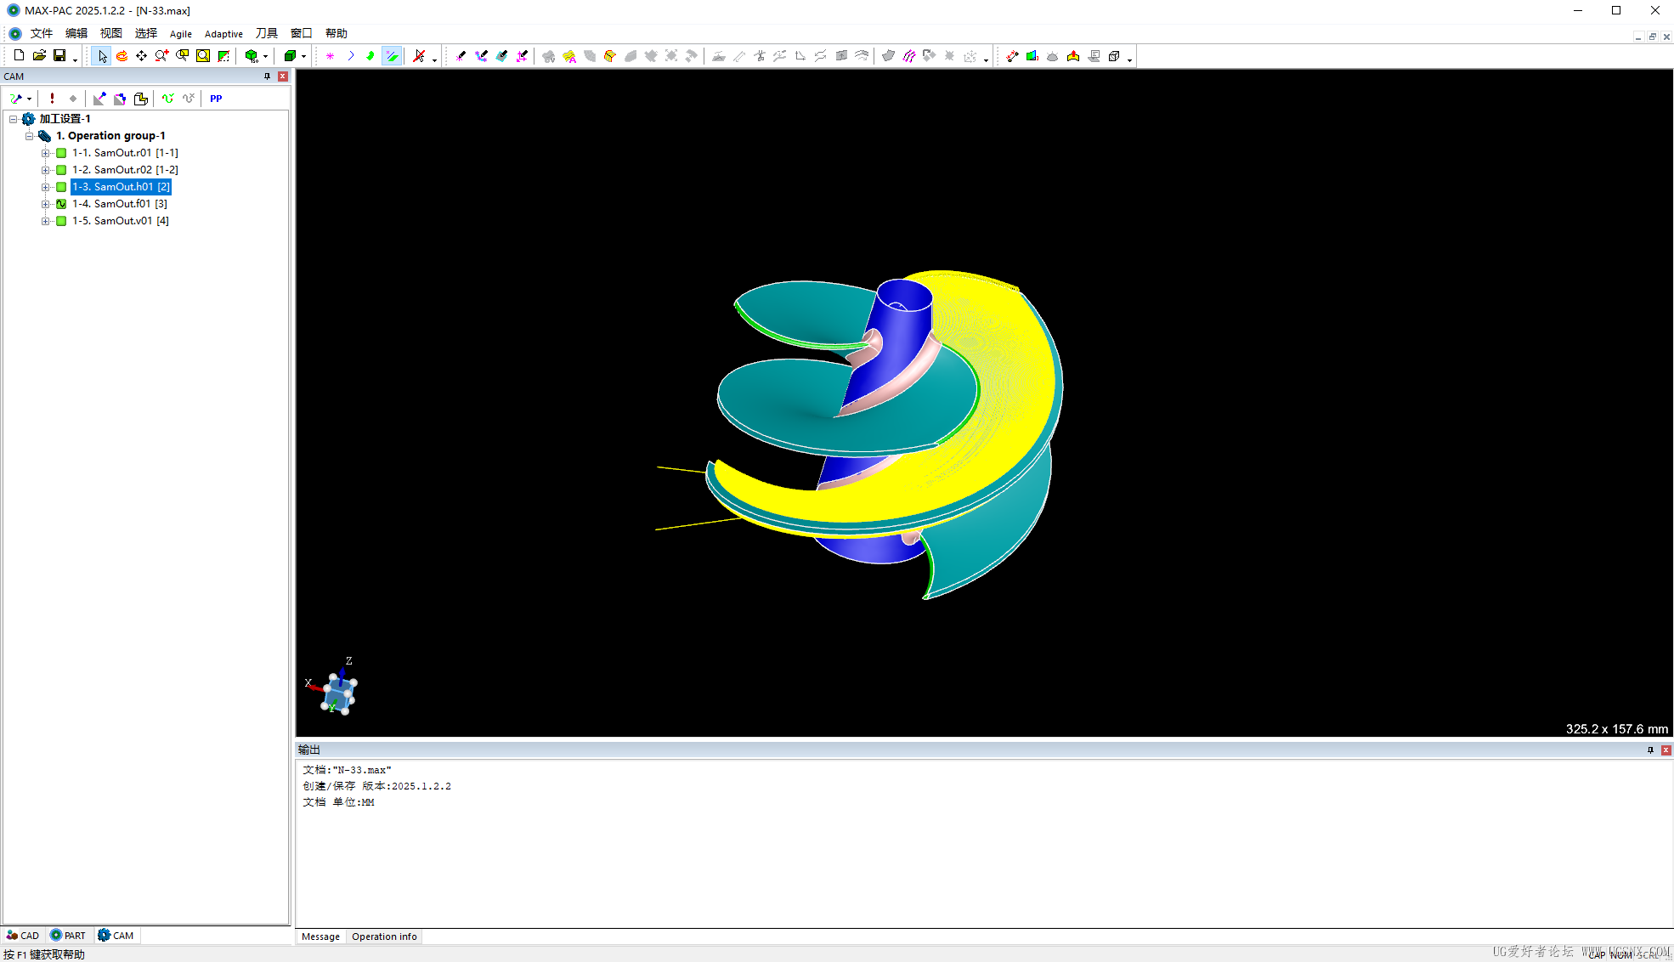Click the yellow-red ruled surface icon
The image size is (1674, 962).
(610, 56)
